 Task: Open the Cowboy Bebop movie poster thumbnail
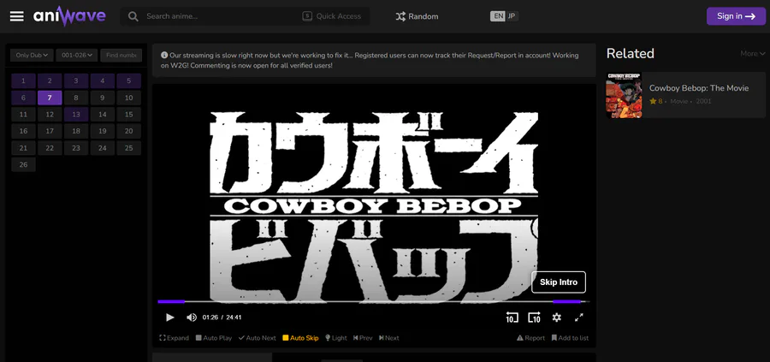[624, 95]
